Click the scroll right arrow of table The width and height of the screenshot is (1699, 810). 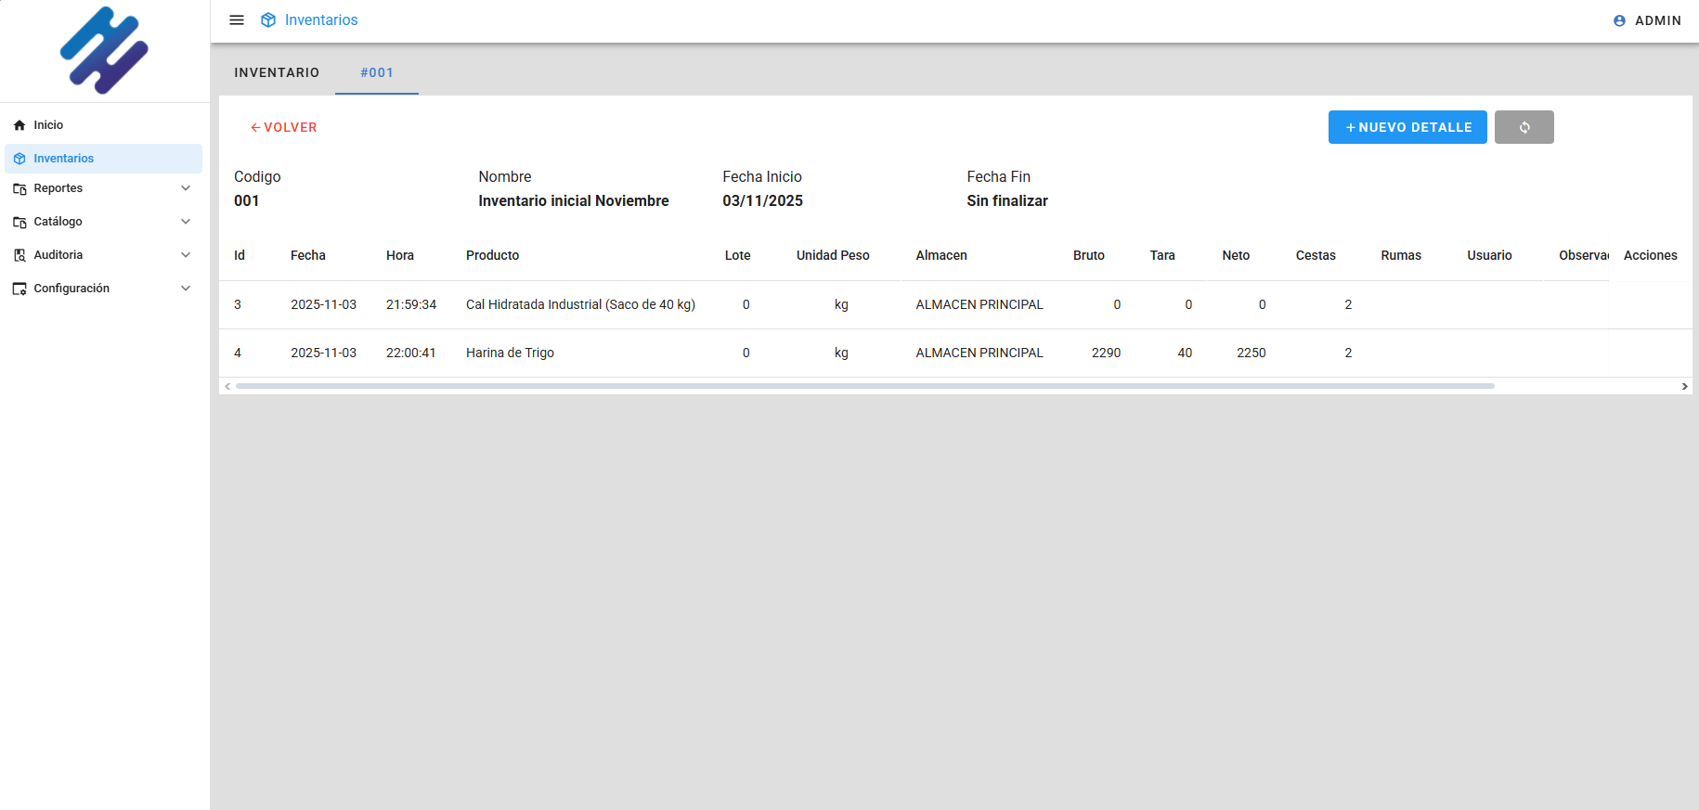coord(1684,386)
